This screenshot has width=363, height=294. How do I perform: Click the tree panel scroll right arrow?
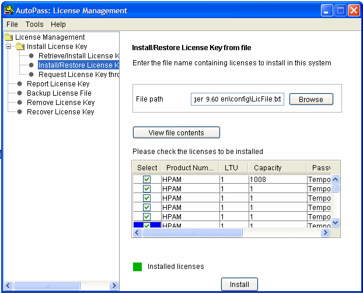coord(114,285)
